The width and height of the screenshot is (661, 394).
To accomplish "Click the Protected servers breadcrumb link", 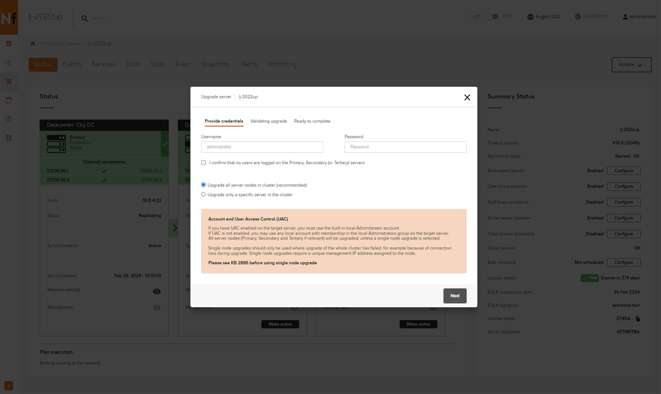I will click(x=62, y=44).
